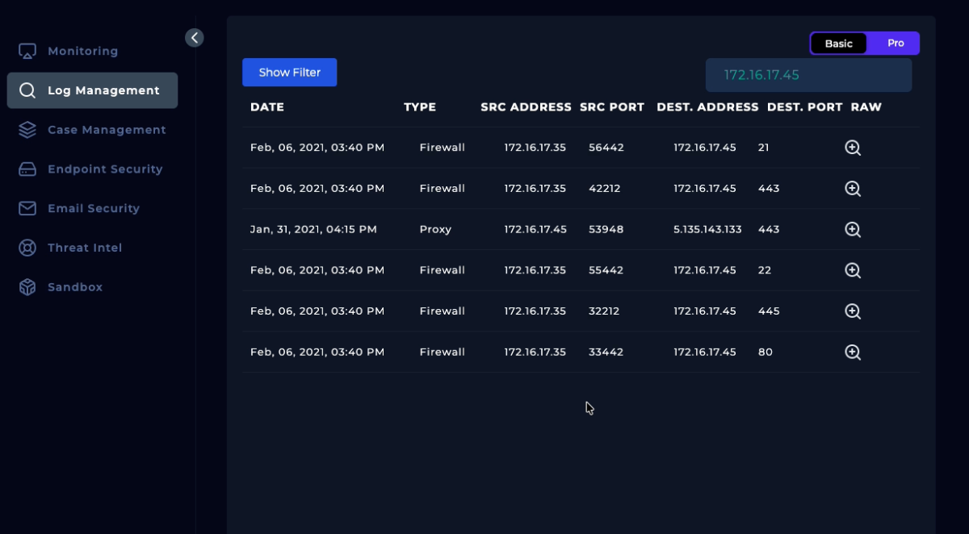Viewport: 969px width, 534px height.
Task: View raw log for source port 42212
Action: coord(852,189)
